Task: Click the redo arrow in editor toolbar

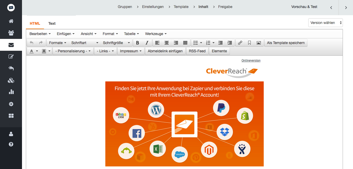Action: click(41, 43)
